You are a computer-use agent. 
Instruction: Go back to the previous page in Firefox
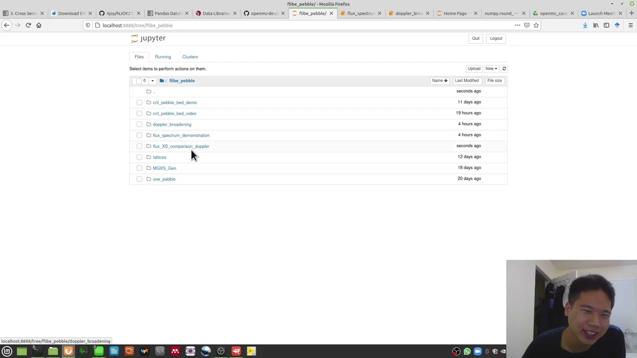tap(7, 25)
